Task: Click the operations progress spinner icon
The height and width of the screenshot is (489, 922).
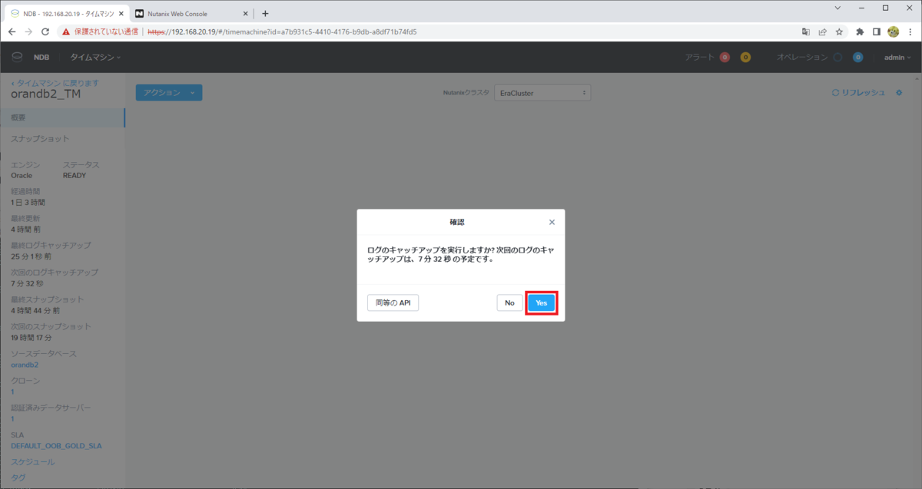Action: coord(837,57)
